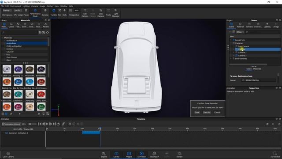282x159 pixels.
Task: Toggle animation loop playback
Action: (x=58, y=124)
